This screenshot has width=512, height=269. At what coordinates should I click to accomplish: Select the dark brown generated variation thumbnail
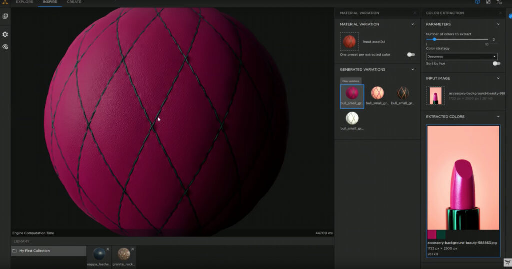pos(403,93)
